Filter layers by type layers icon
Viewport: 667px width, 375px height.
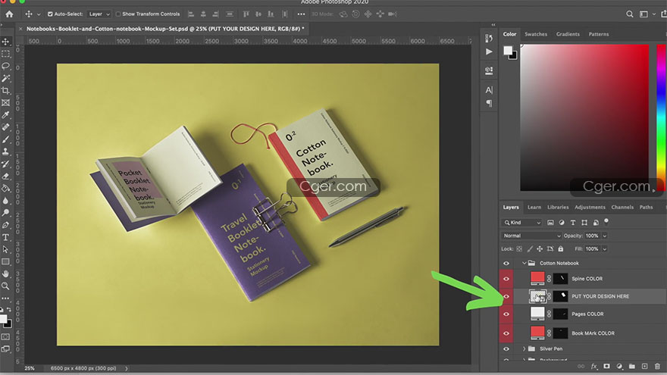click(573, 223)
